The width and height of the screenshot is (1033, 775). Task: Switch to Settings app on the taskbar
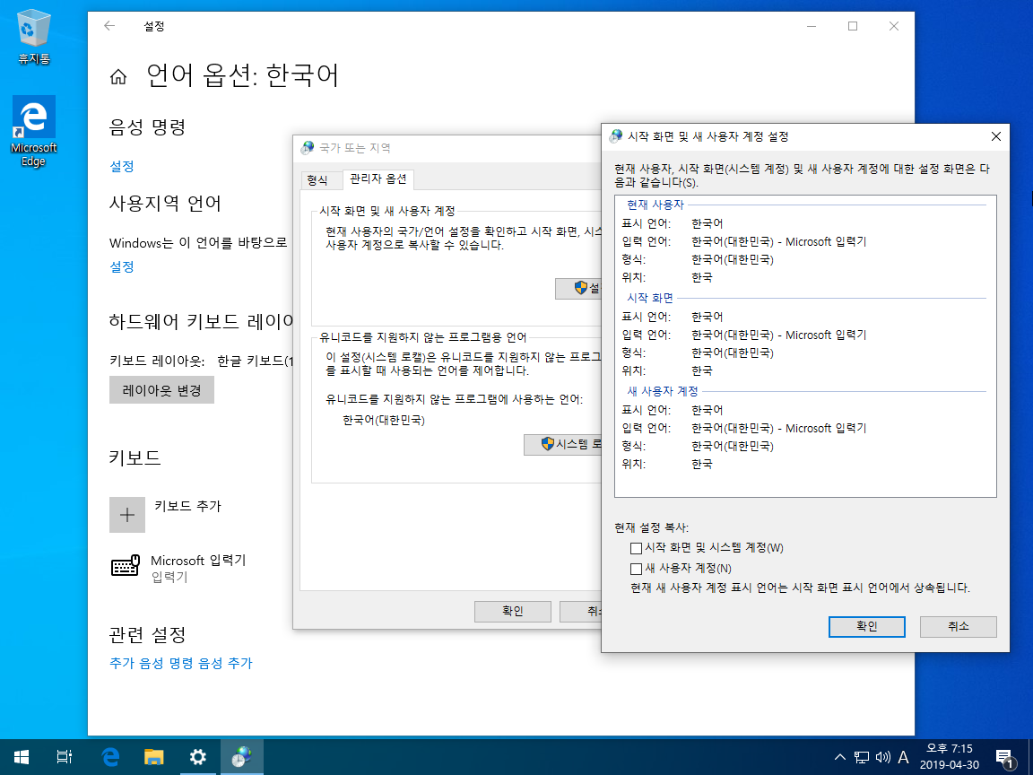197,757
